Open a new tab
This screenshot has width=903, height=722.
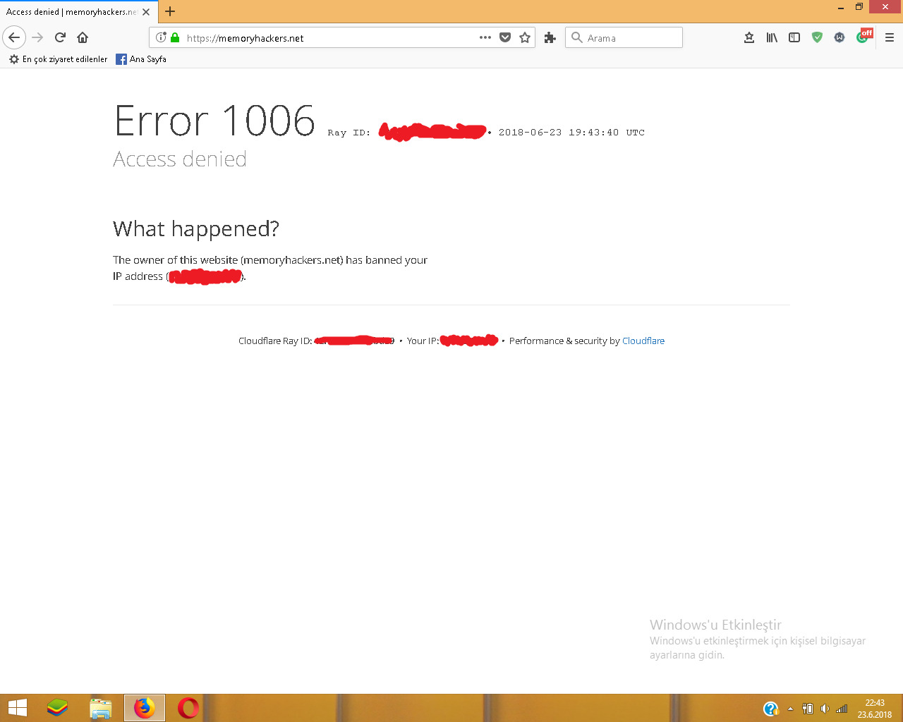170,11
